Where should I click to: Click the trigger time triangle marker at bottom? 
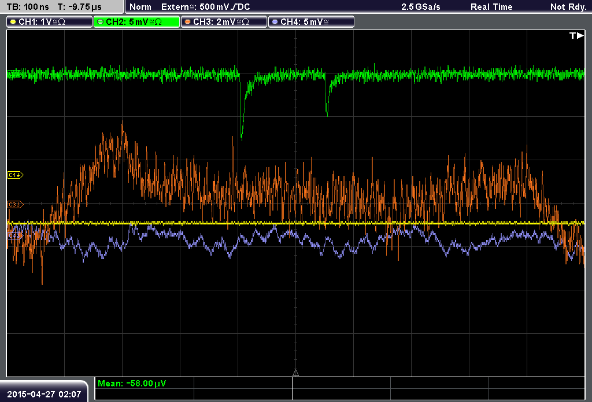click(295, 373)
